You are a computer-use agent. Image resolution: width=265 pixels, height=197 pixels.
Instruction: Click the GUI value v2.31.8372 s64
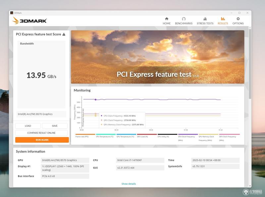tap(140, 168)
